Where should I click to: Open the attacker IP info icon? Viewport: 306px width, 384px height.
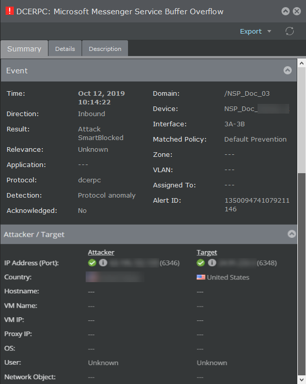tap(103, 263)
